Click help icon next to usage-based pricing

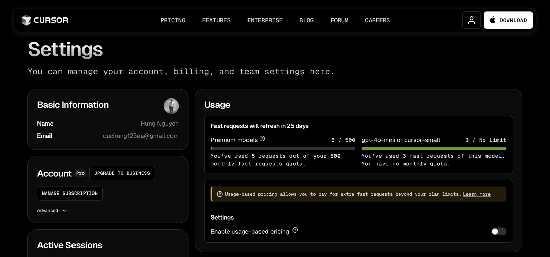[295, 230]
